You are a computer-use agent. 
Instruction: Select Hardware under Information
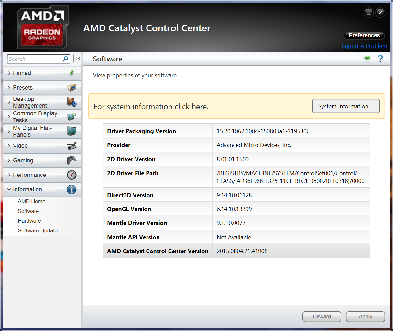tap(29, 221)
